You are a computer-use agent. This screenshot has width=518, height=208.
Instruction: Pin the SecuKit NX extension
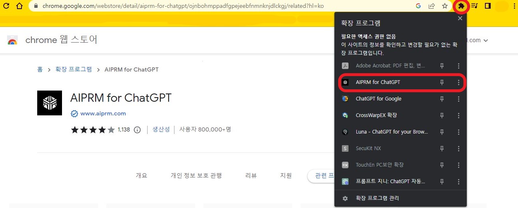[442, 148]
